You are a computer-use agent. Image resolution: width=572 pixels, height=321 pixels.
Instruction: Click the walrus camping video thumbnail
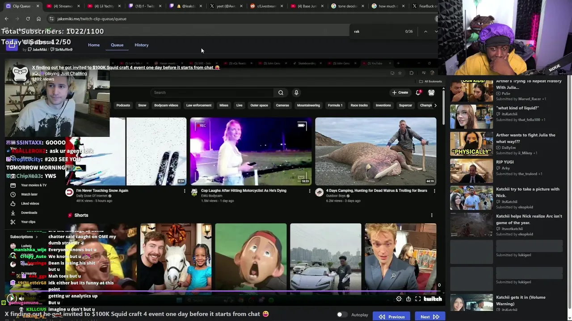point(376,151)
